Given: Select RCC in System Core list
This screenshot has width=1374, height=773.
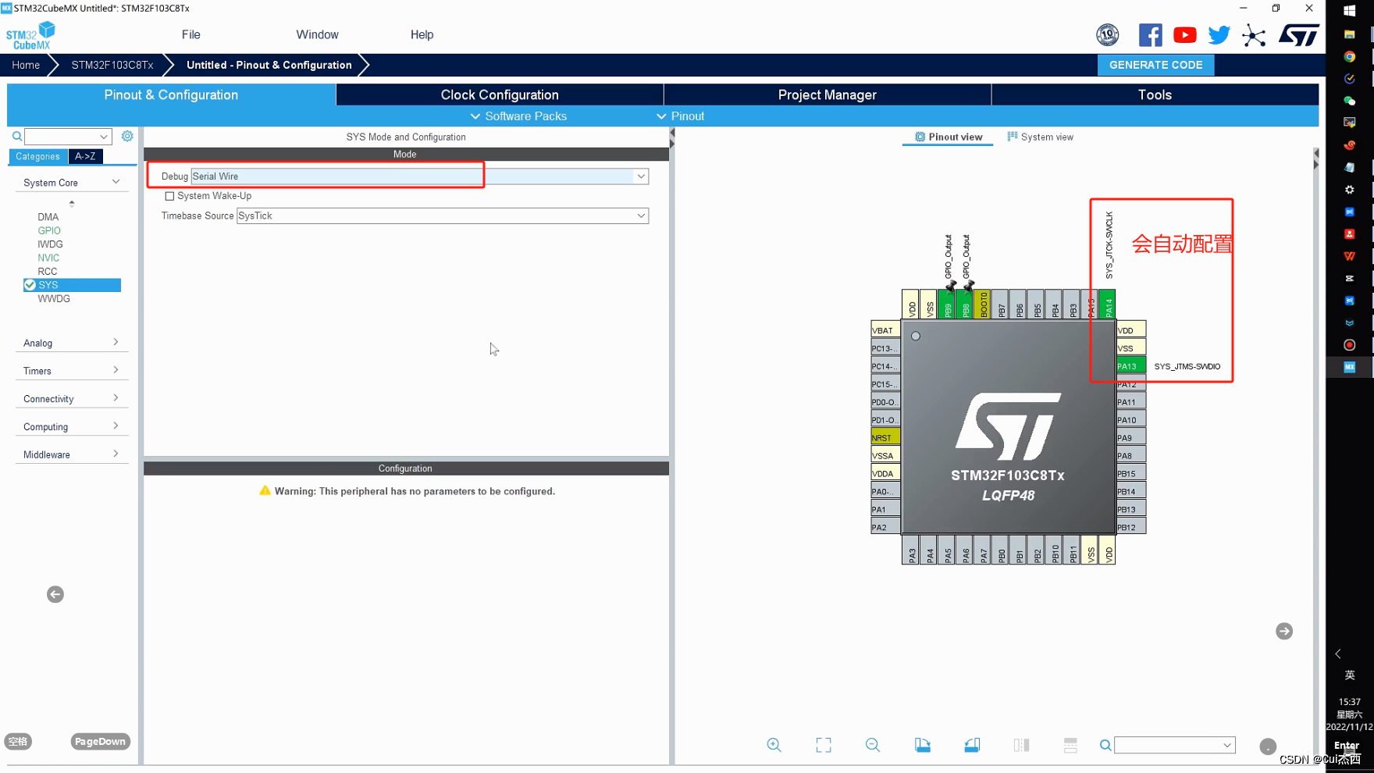Looking at the screenshot, I should click(x=47, y=272).
